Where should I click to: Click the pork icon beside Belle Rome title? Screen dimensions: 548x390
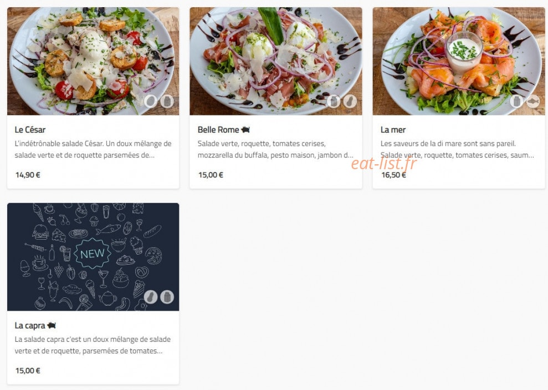245,130
